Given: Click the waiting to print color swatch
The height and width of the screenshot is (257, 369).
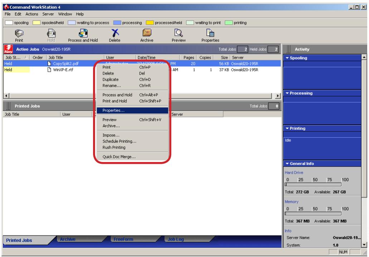Looking at the screenshot, I should 190,23.
